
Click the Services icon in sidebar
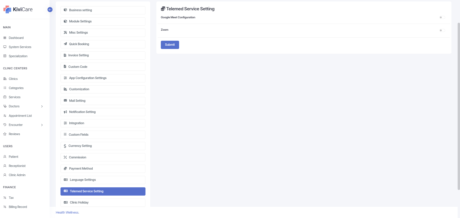click(x=5, y=97)
